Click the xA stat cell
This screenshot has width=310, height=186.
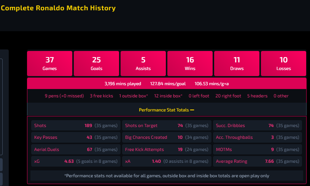[x=167, y=161]
